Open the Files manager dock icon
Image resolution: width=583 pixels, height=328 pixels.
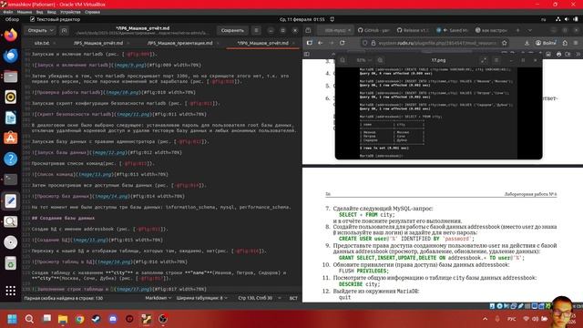tap(10, 77)
